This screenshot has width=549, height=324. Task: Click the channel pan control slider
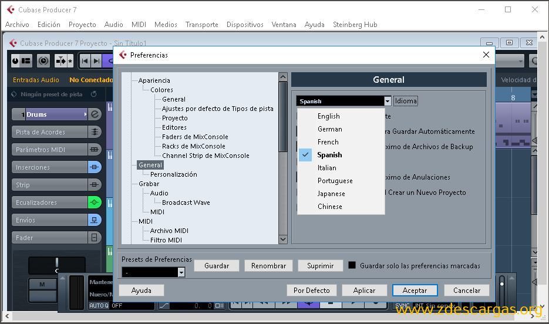click(57, 265)
